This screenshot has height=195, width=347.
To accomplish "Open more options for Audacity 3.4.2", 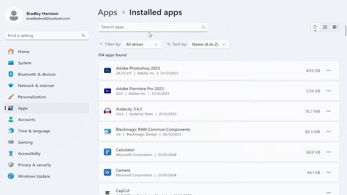I will [x=329, y=111].
